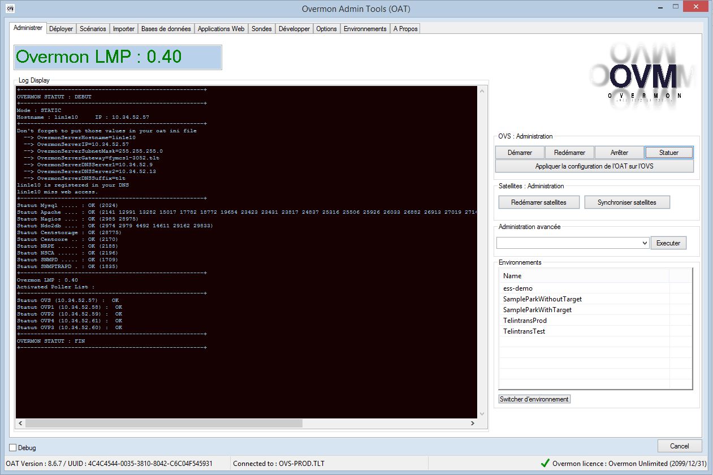This screenshot has width=713, height=475.
Task: Click the Cancel button
Action: click(x=680, y=446)
